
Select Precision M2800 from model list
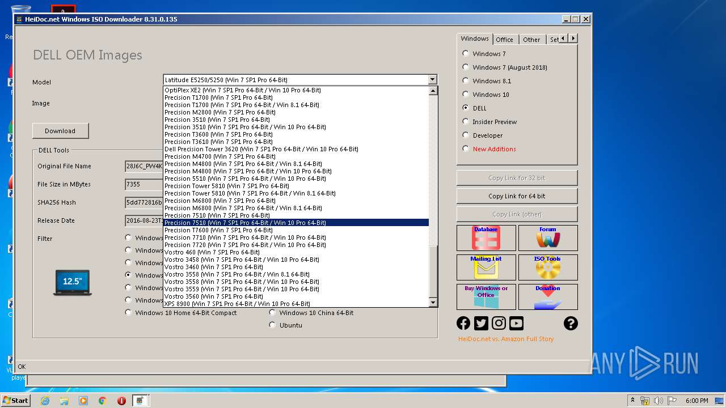[296, 112]
